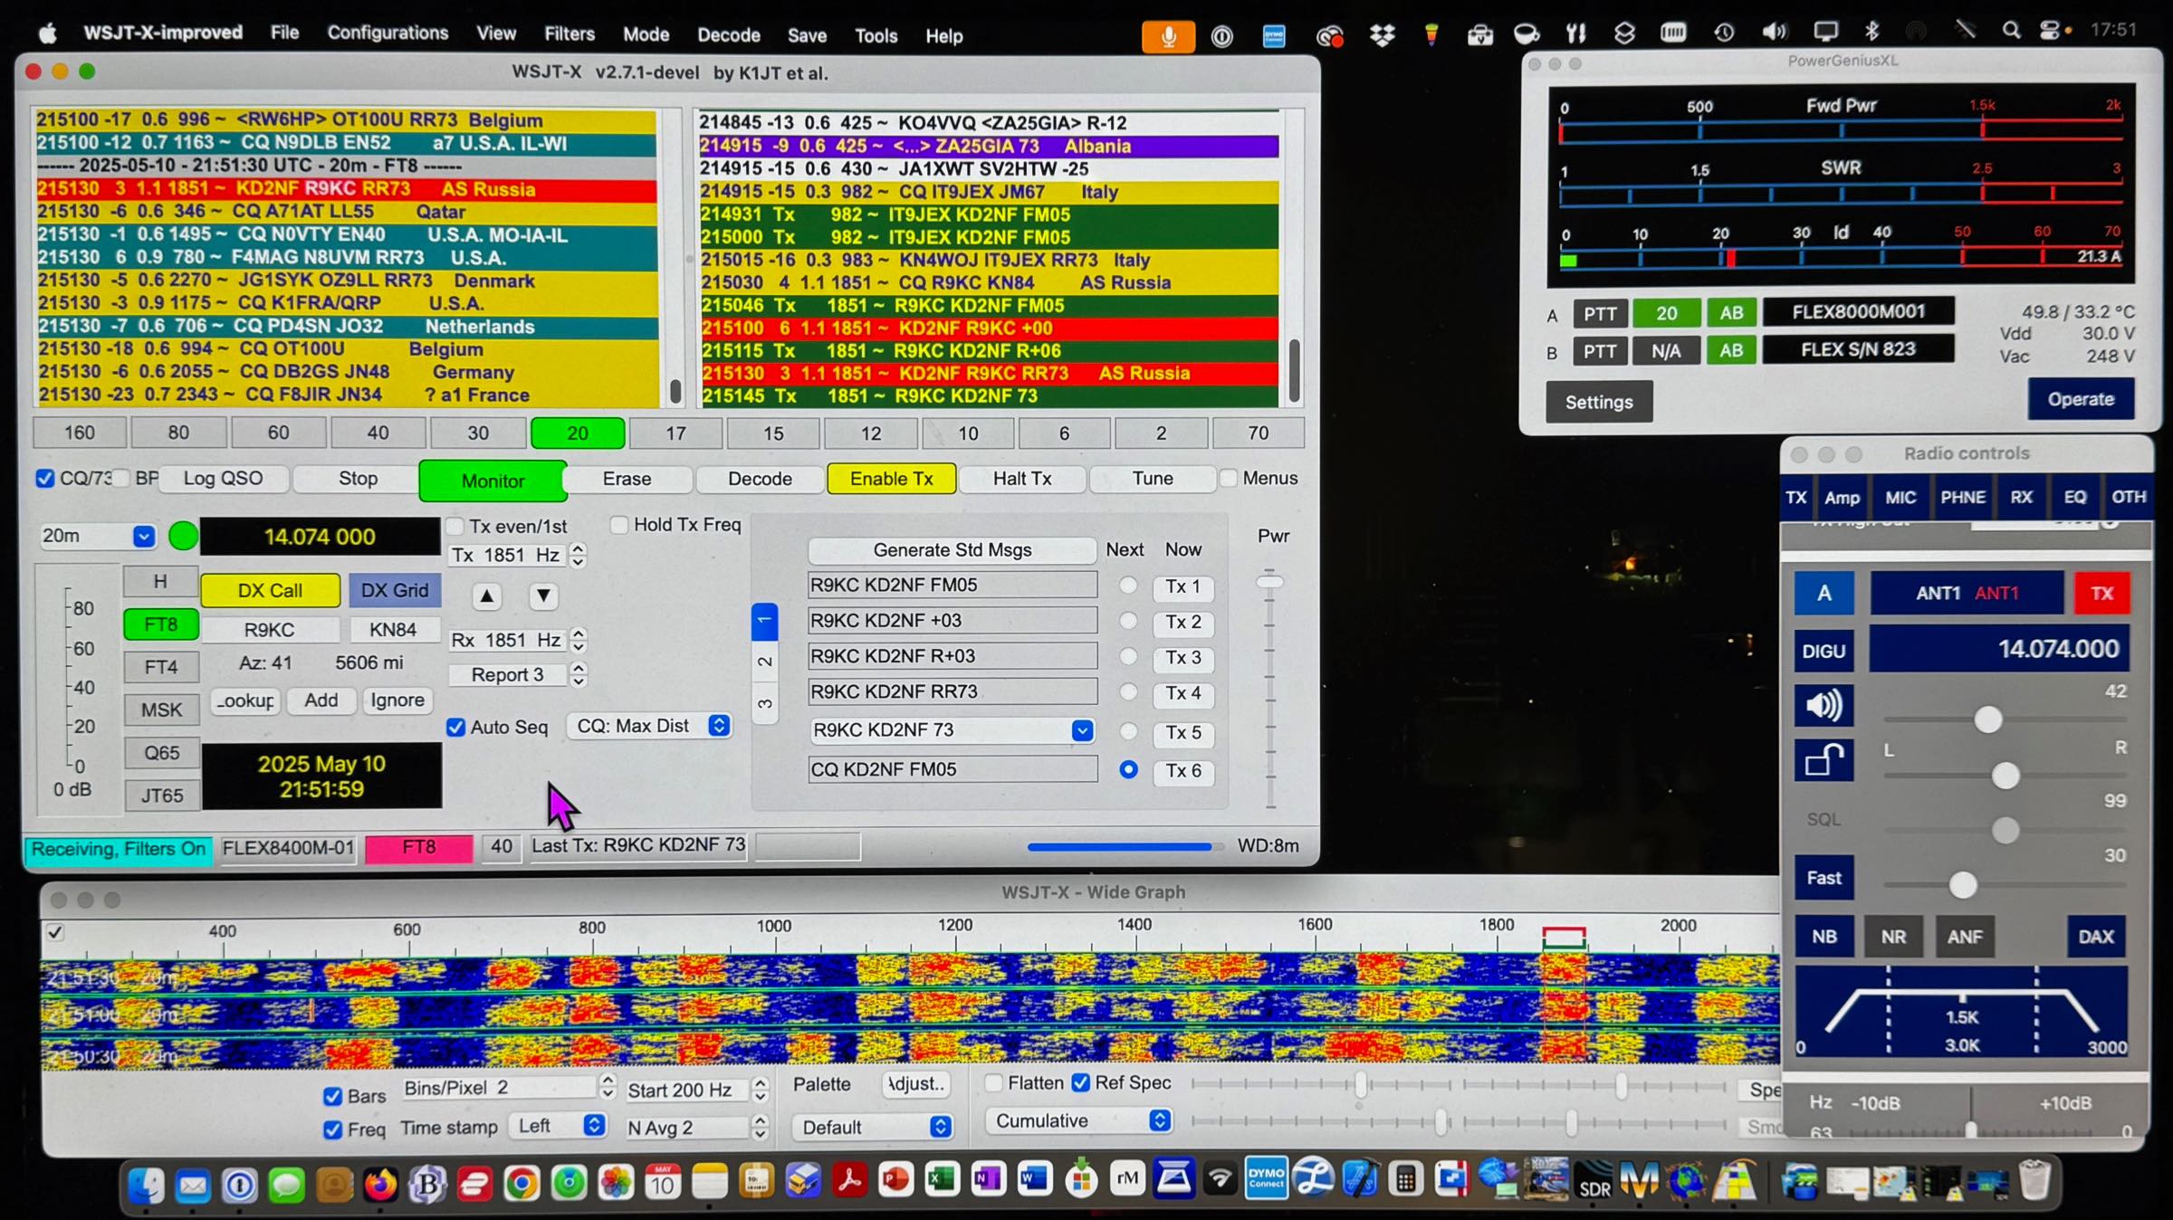Viewport: 2173px width, 1220px height.
Task: Open Find My from the dock
Action: point(569,1183)
